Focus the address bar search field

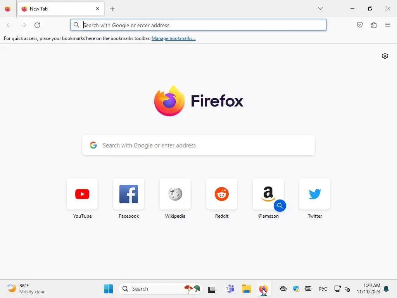pyautogui.click(x=198, y=25)
